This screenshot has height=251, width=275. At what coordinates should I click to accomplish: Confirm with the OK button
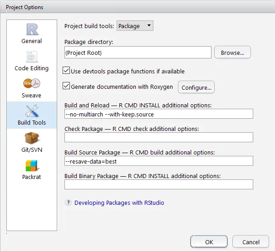pyautogui.click(x=209, y=242)
